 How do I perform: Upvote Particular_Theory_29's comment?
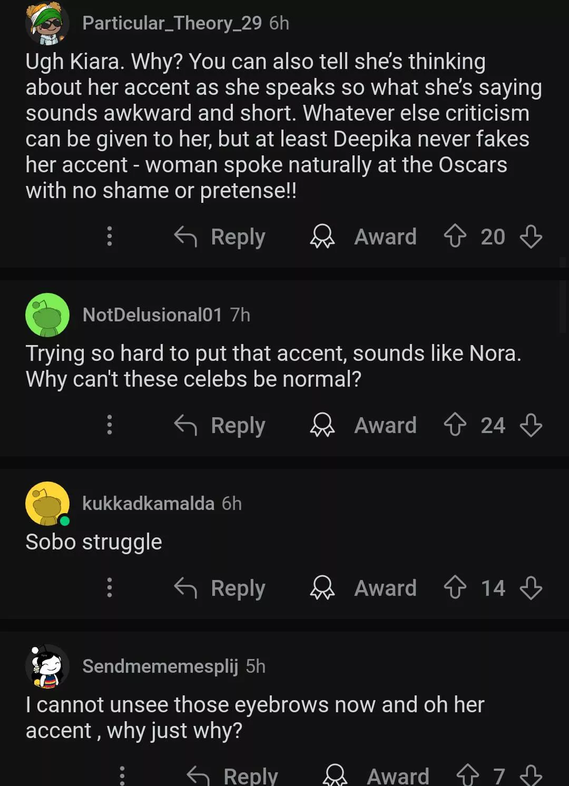(x=455, y=236)
